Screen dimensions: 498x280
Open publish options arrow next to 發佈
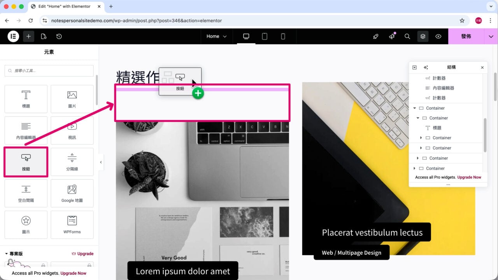(491, 36)
